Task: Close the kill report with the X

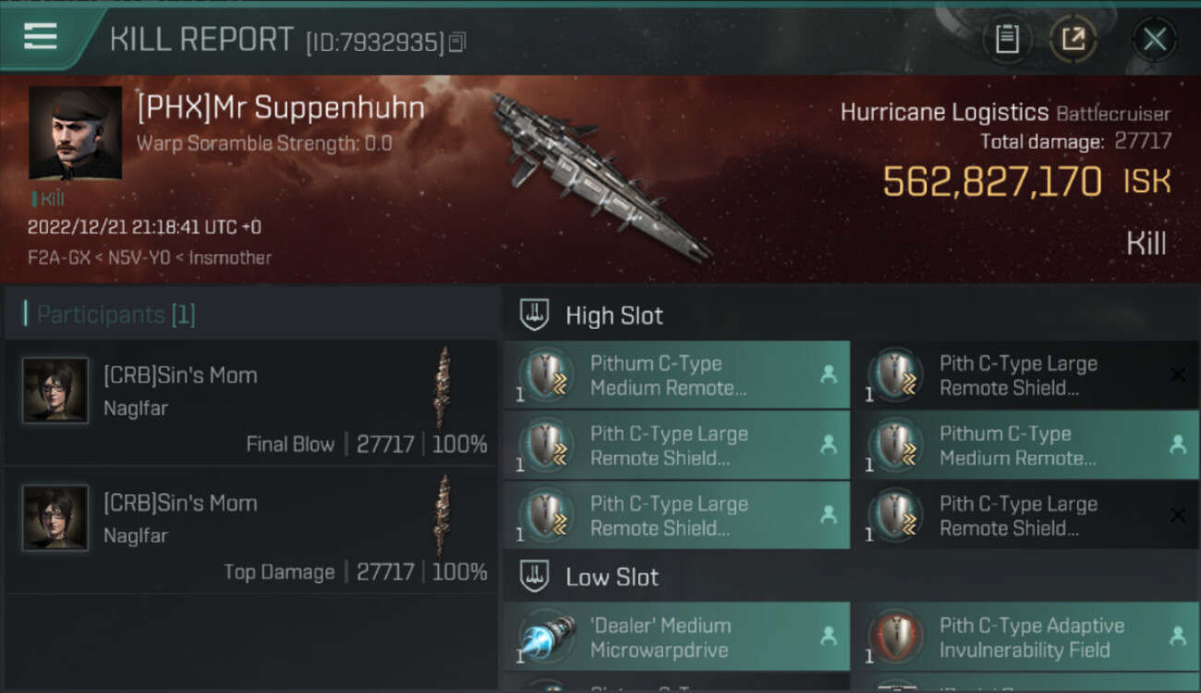Action: point(1154,39)
